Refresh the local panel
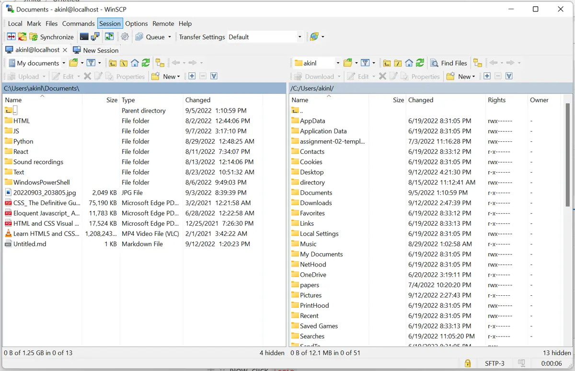This screenshot has width=575, height=371. coord(146,63)
